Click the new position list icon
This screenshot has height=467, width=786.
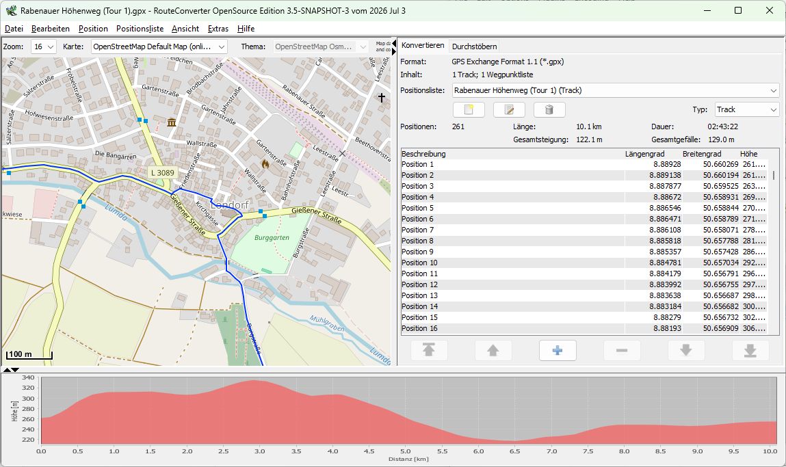pos(469,109)
